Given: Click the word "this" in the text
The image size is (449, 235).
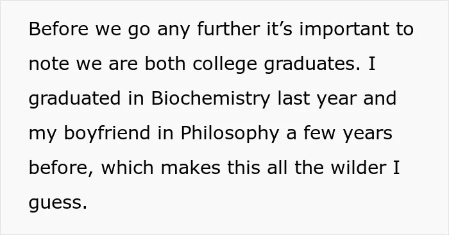Looking at the screenshot, I should [x=244, y=168].
